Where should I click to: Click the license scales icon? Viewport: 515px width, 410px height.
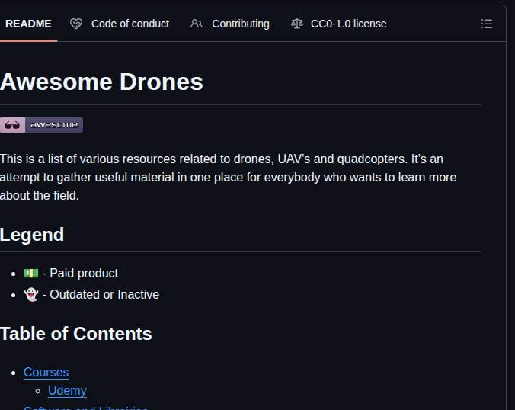297,24
